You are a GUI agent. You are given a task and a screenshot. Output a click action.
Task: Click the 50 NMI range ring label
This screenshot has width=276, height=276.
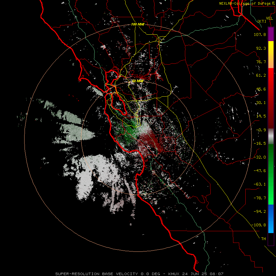click(138, 81)
